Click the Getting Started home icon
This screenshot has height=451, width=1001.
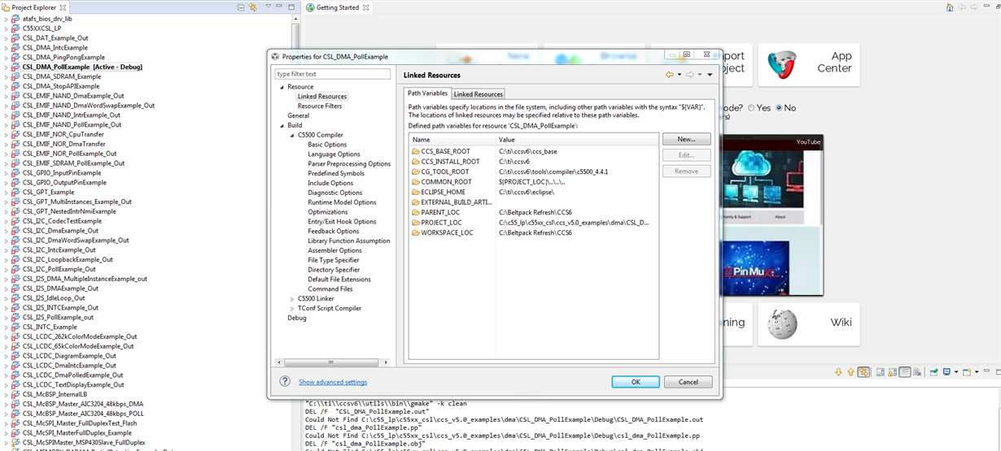(950, 7)
